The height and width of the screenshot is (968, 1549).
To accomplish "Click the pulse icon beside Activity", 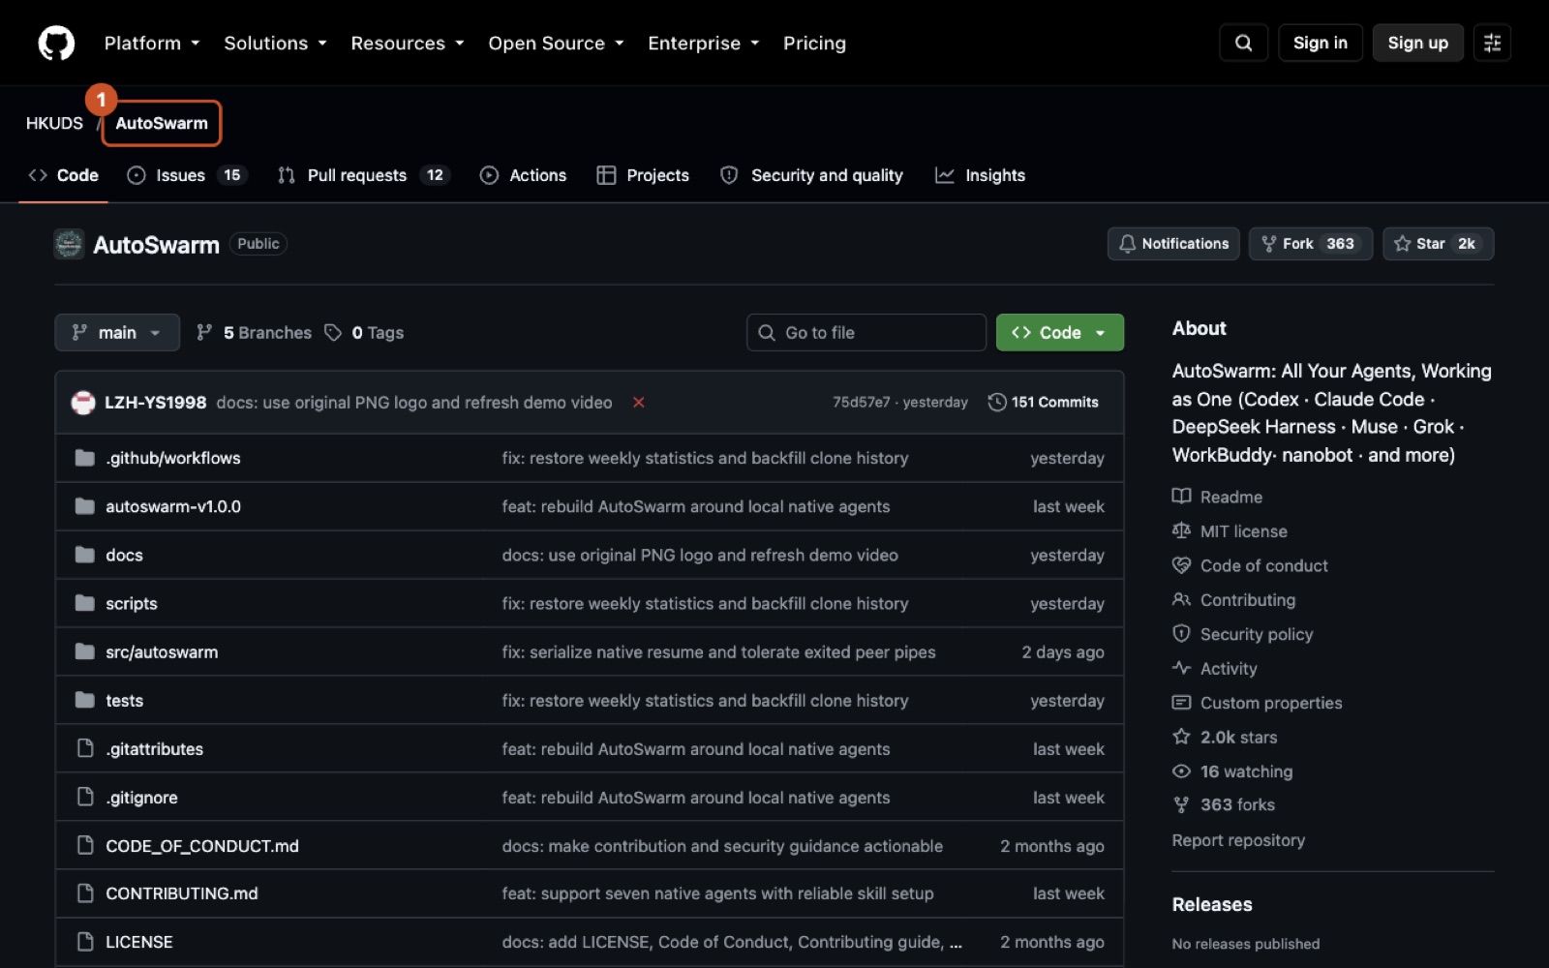I will pyautogui.click(x=1181, y=668).
